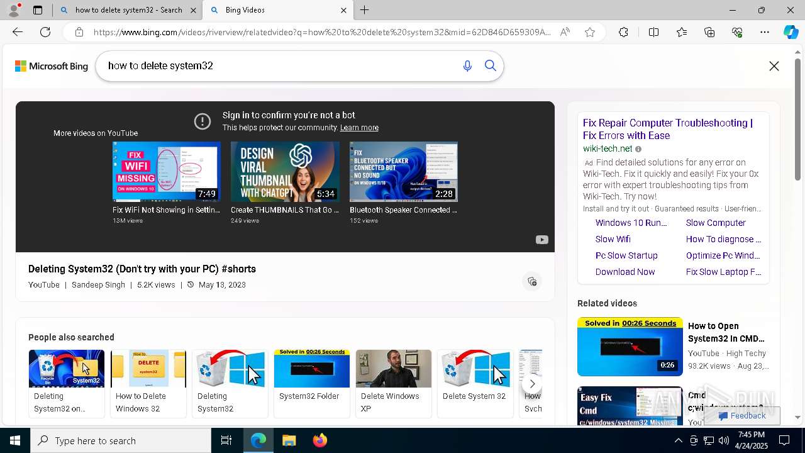This screenshot has height=453, width=805.
Task: Open Bluetooth Speaker Connected video thumbnail
Action: tap(403, 172)
